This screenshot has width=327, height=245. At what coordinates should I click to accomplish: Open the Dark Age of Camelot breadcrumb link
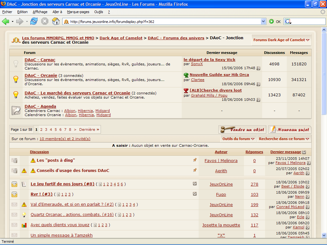(x=121, y=38)
